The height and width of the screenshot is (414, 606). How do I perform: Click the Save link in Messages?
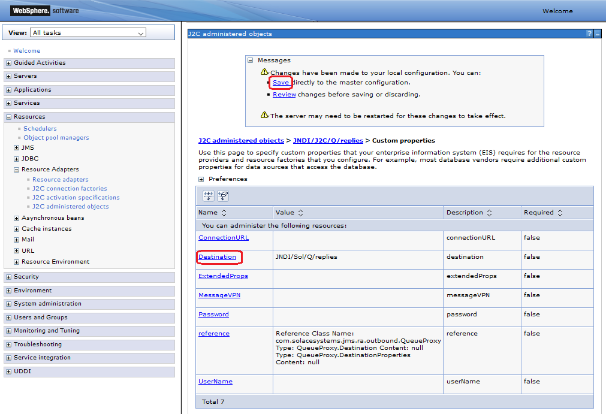click(x=281, y=83)
